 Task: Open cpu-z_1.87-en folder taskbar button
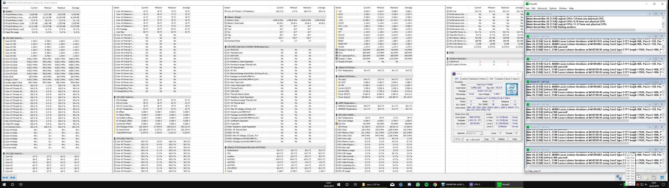(x=375, y=184)
